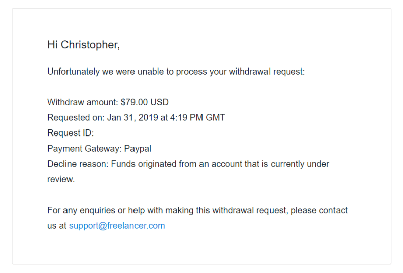
Task: Click the 'Hi Christopher,' greeting text
Action: coord(84,45)
